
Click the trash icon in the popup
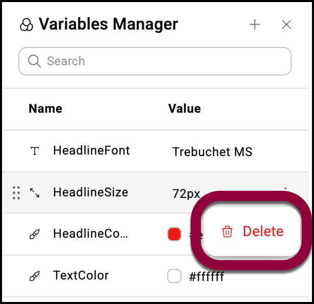coord(227,232)
